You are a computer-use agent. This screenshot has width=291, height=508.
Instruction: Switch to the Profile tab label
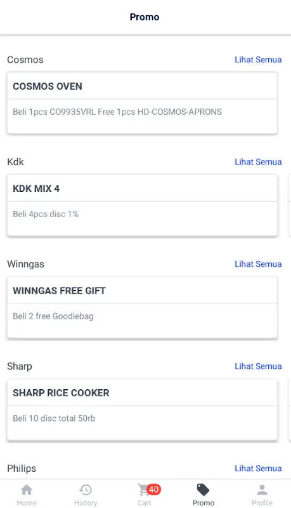262,503
